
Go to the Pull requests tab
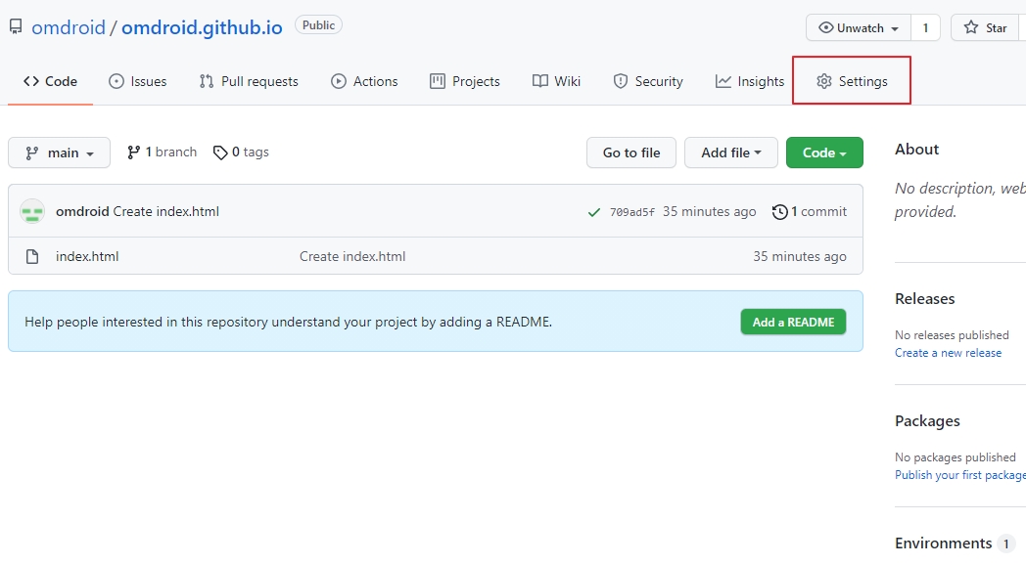point(249,81)
